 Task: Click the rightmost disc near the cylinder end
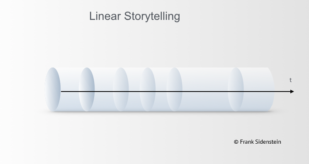point(236,89)
